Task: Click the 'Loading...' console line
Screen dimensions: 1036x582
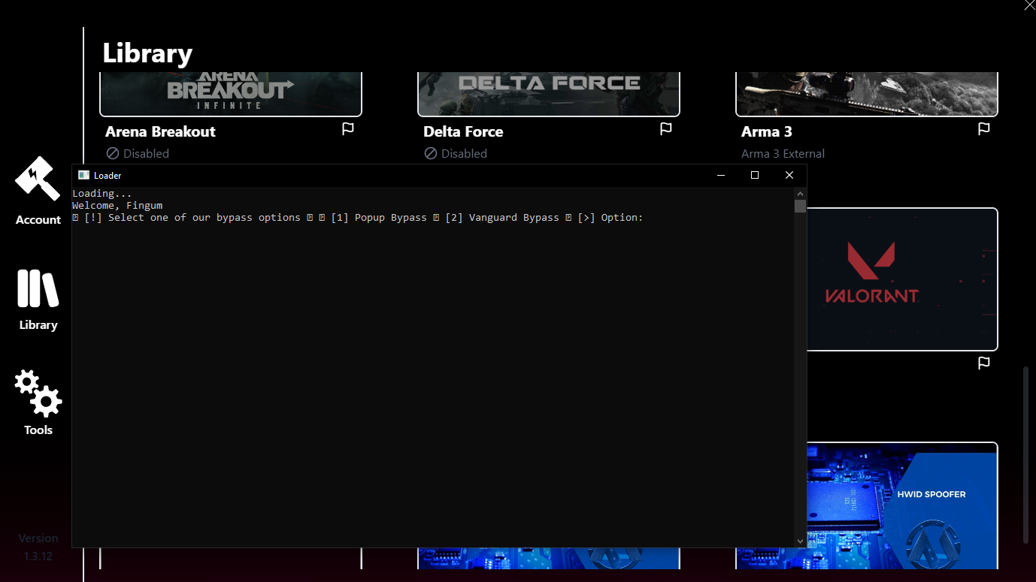Action: coord(102,194)
